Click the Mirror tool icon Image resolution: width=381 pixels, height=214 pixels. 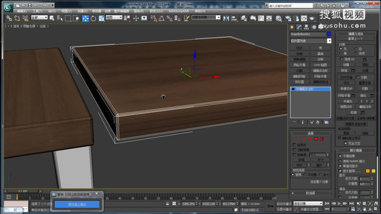point(226,18)
